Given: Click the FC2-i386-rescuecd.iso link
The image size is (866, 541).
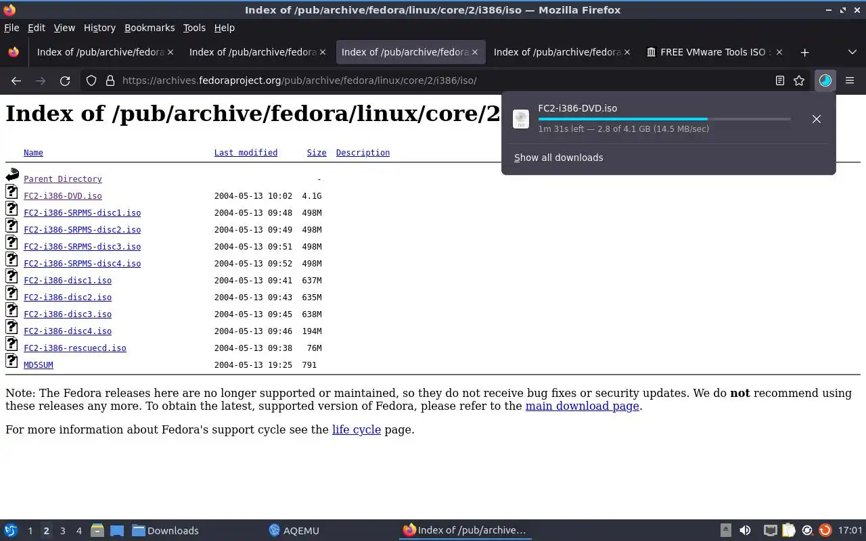Looking at the screenshot, I should tap(75, 348).
